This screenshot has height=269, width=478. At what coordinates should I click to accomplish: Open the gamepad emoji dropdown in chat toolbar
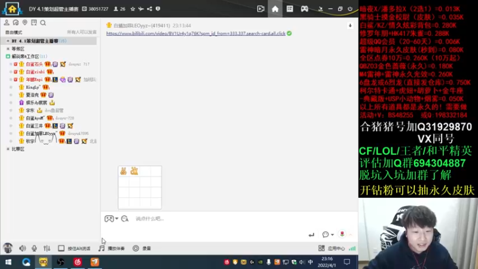[111, 219]
